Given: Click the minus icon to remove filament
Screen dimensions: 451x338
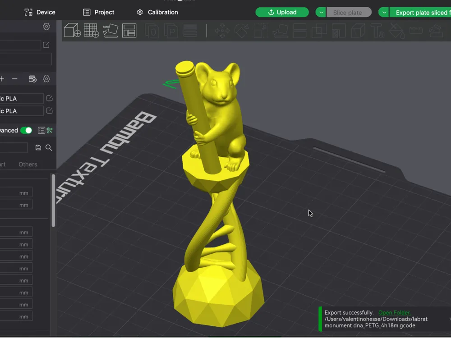Looking at the screenshot, I should [15, 79].
